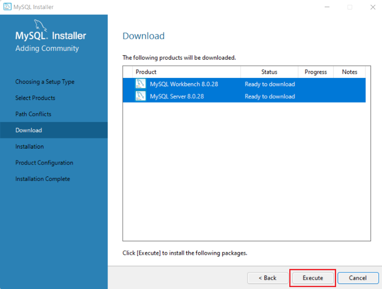Click 'The following products will be downloaded' text
382x289 pixels.
point(179,58)
